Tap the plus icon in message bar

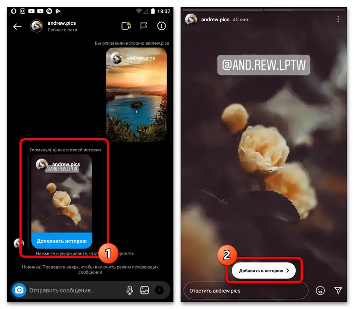159,290
